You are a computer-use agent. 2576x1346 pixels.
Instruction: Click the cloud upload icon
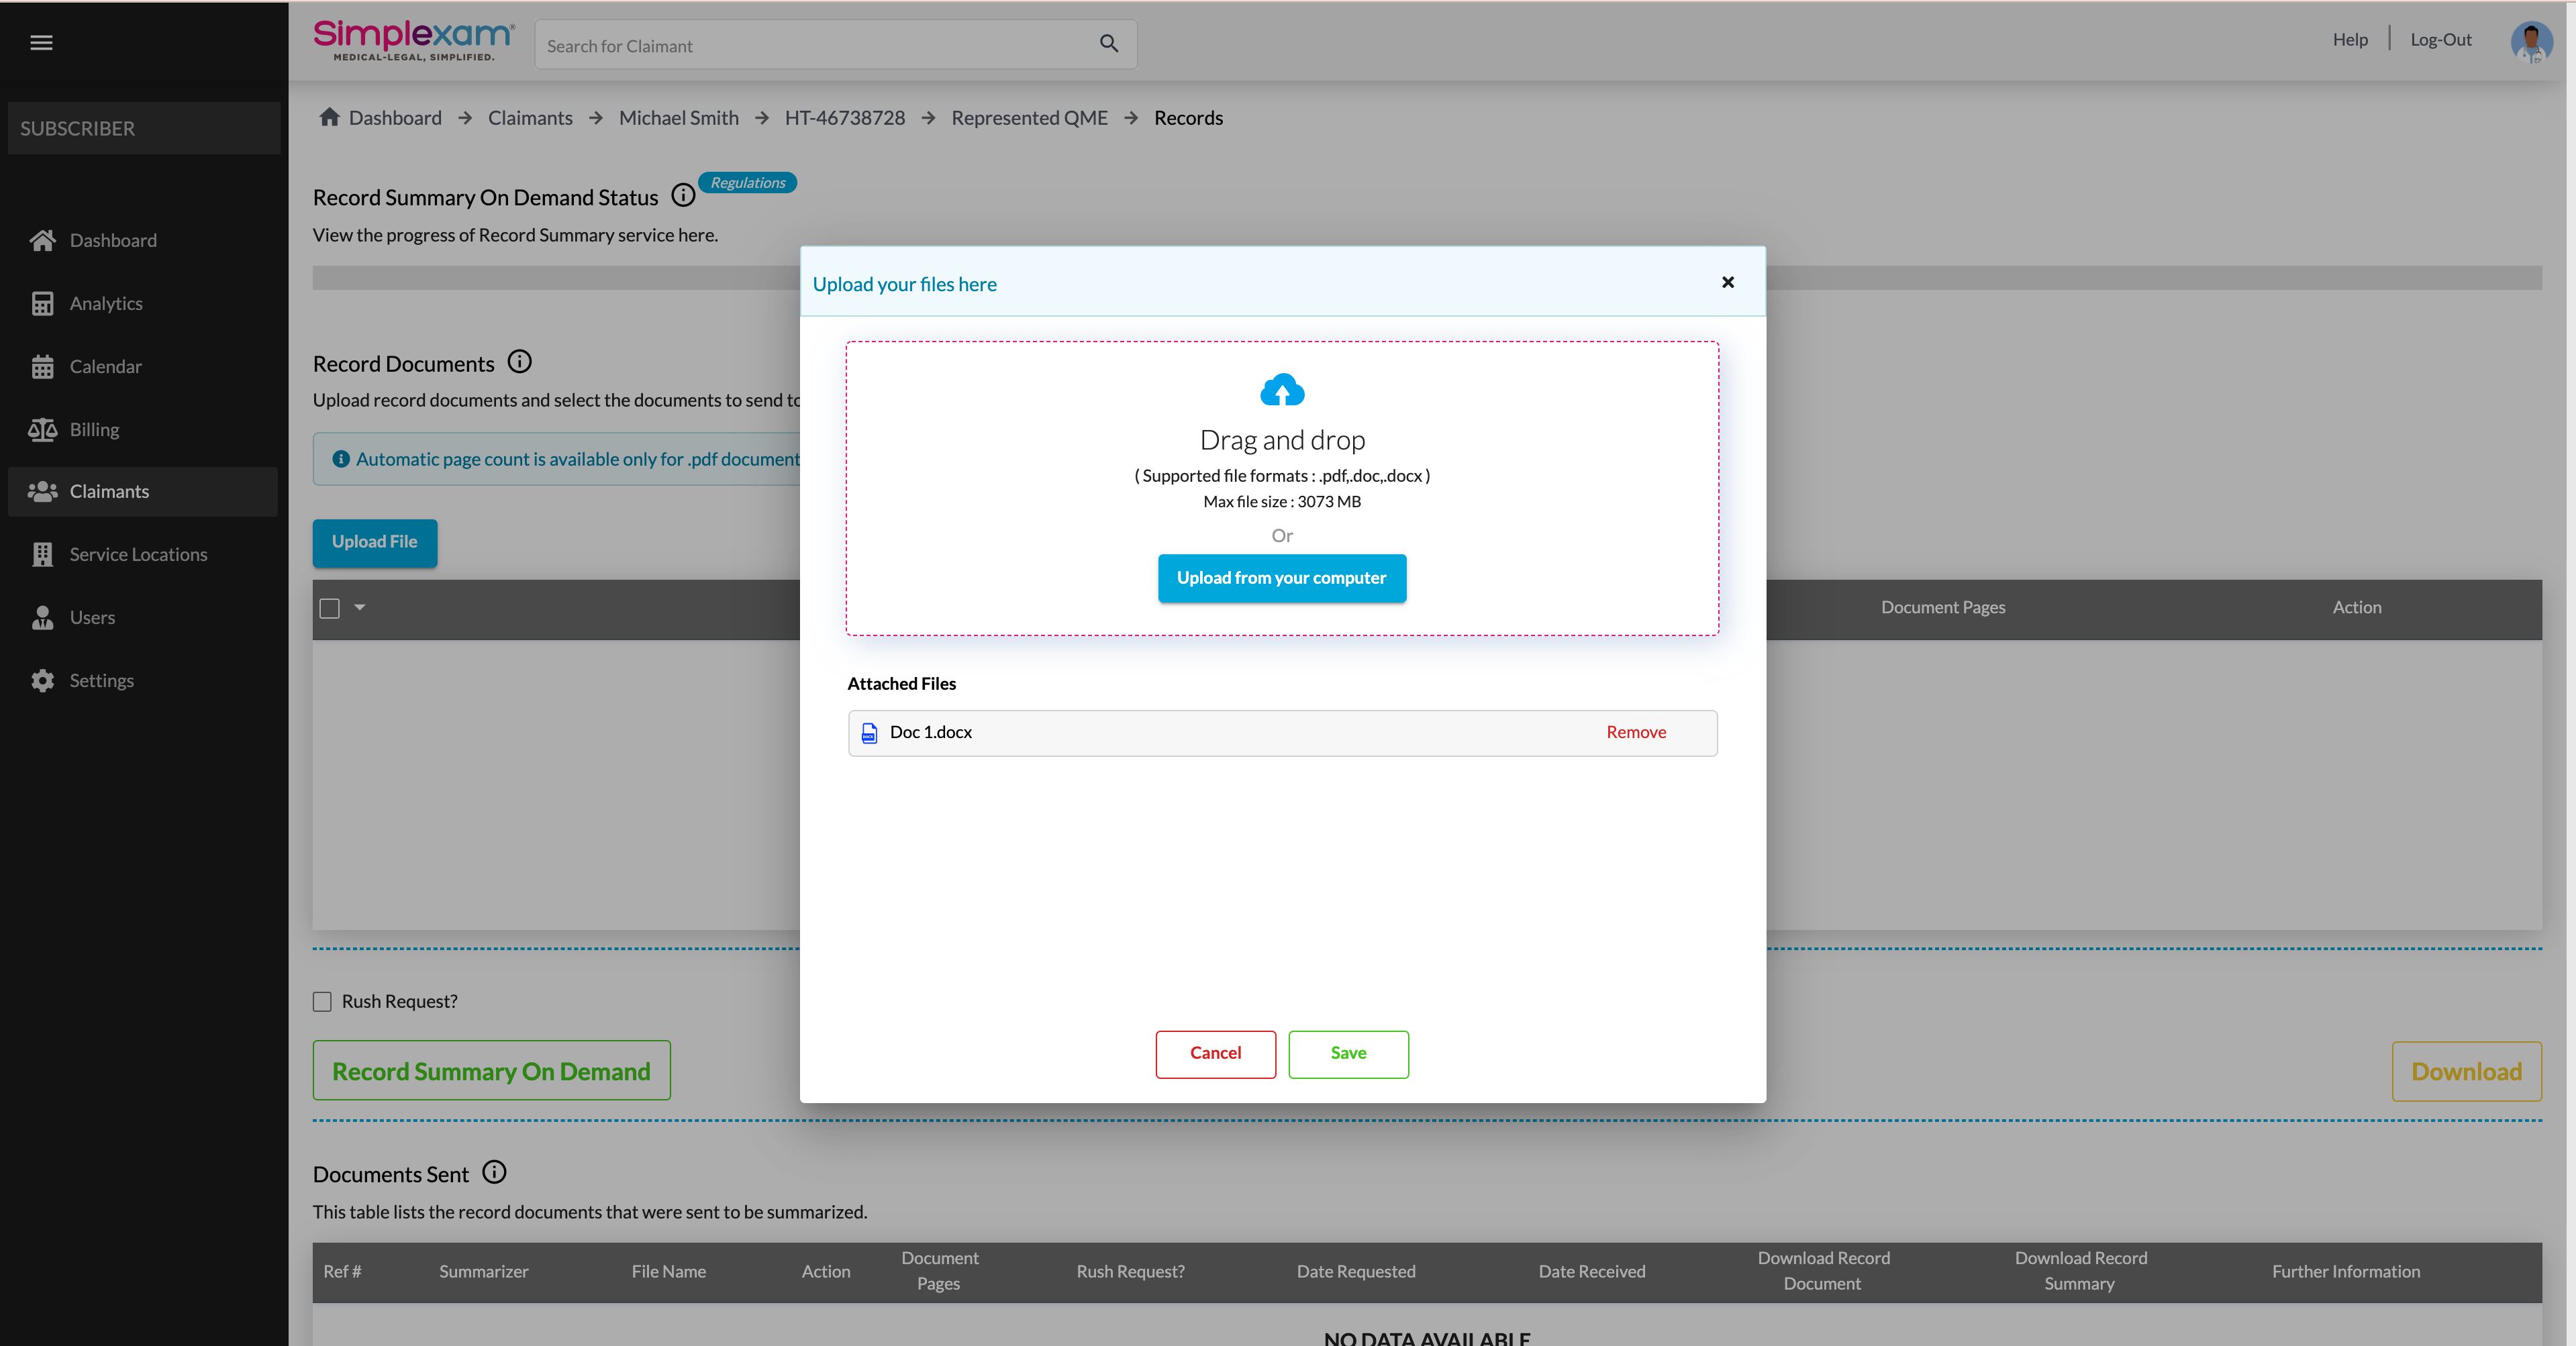[x=1282, y=390]
